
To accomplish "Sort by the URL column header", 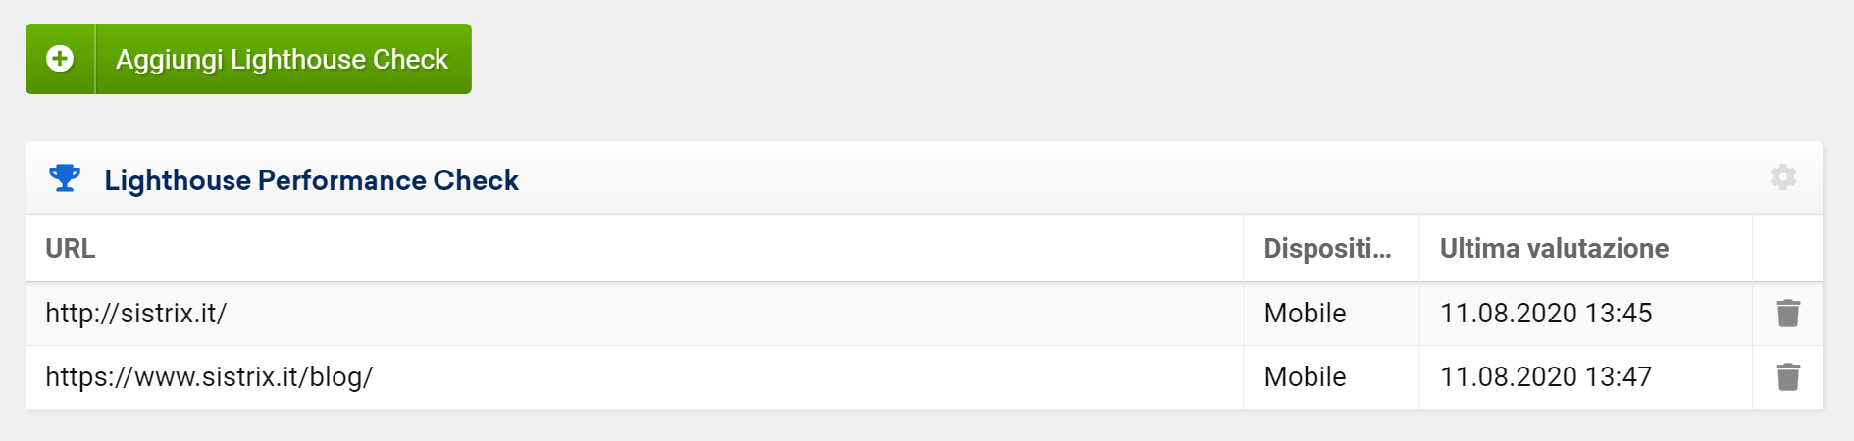I will 71,249.
